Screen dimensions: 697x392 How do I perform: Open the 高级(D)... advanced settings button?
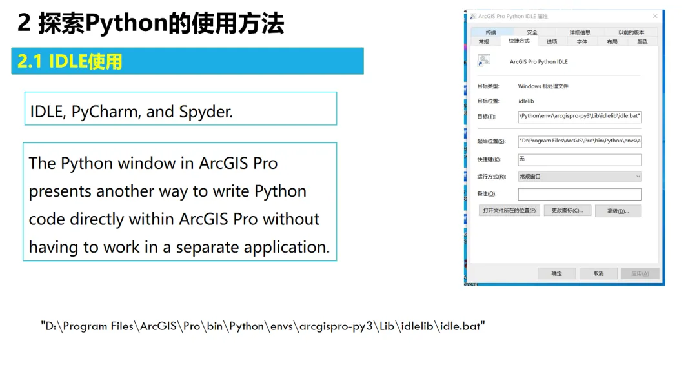pos(618,211)
